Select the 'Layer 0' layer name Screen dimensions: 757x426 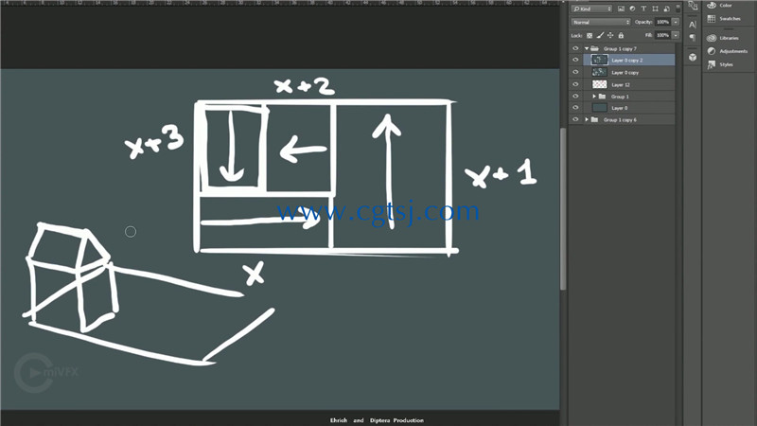[x=620, y=108]
